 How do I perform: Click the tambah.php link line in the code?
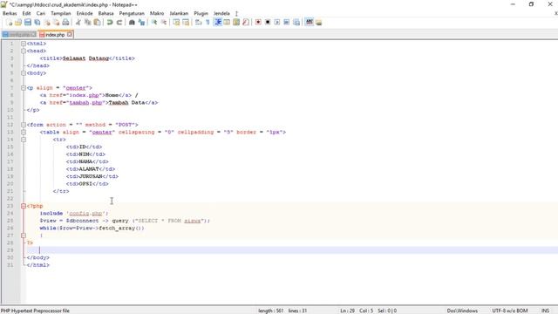tap(99, 103)
